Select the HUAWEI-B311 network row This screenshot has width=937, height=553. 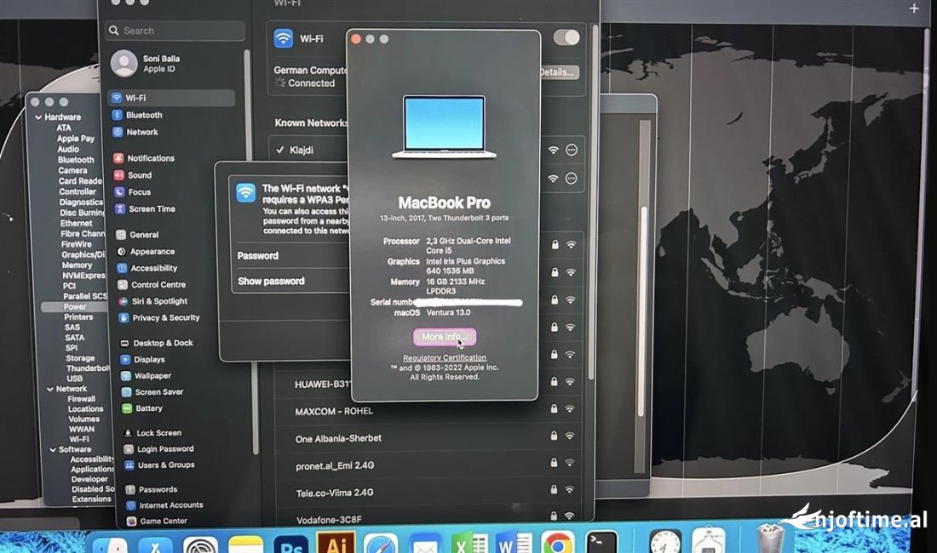[x=428, y=383]
